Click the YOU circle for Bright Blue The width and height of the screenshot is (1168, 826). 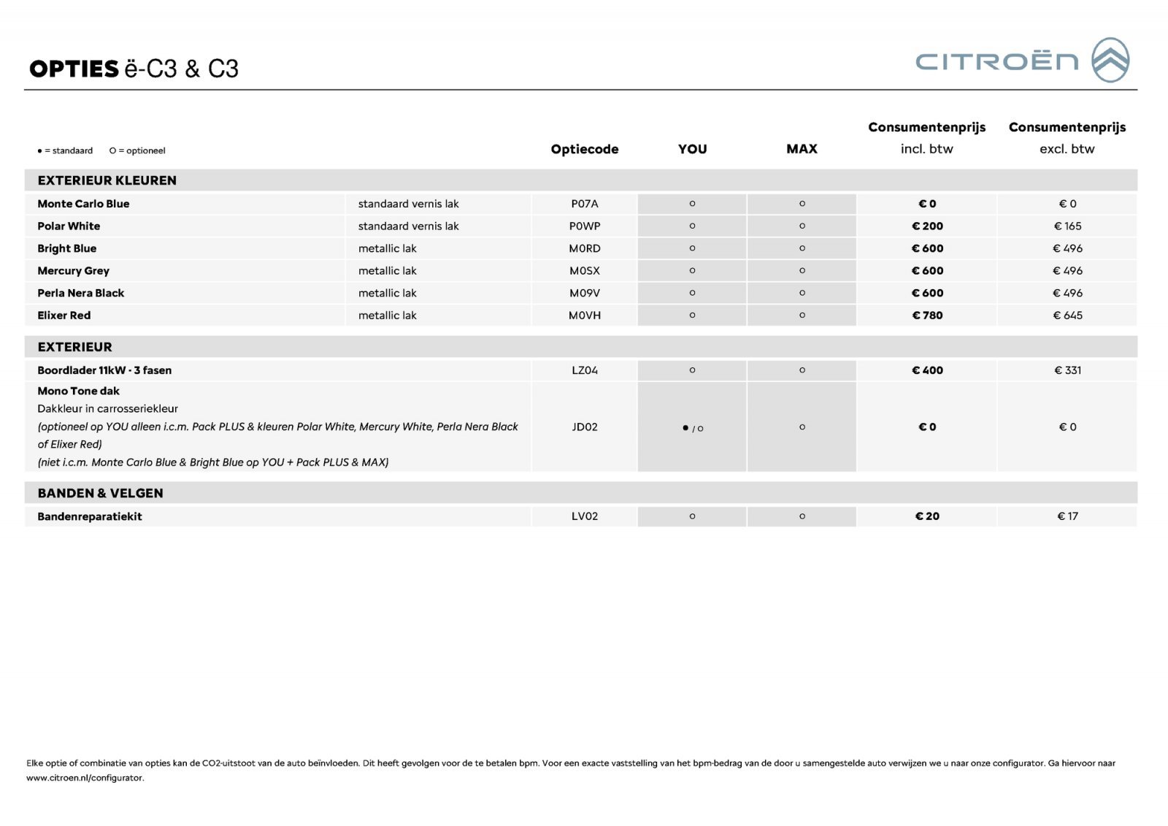[692, 248]
